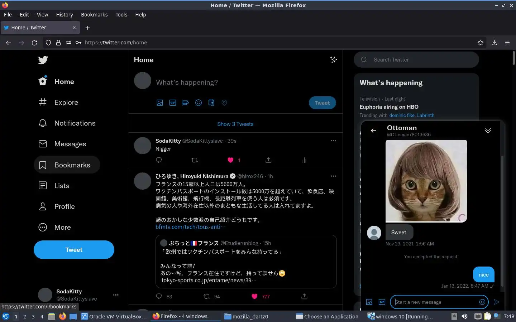The height and width of the screenshot is (322, 516).
Task: Open the Bookmarks menu in menubar
Action: click(x=94, y=15)
